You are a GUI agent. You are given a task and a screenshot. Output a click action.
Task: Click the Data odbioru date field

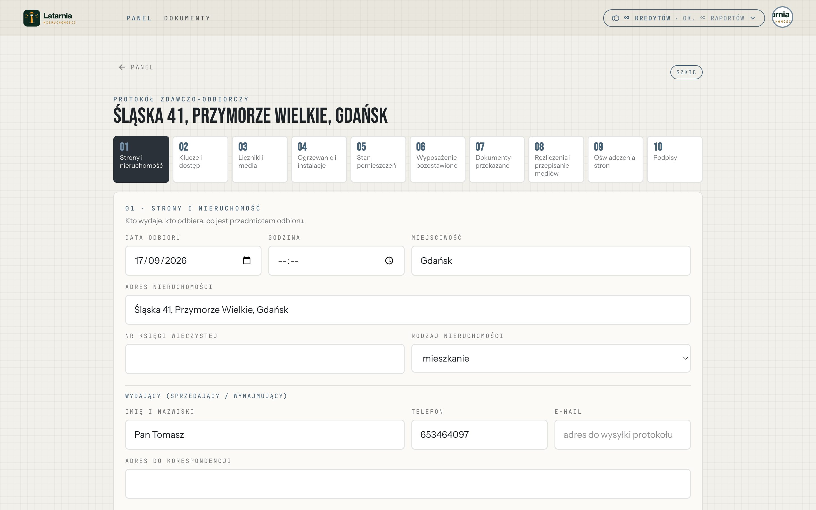coord(193,260)
